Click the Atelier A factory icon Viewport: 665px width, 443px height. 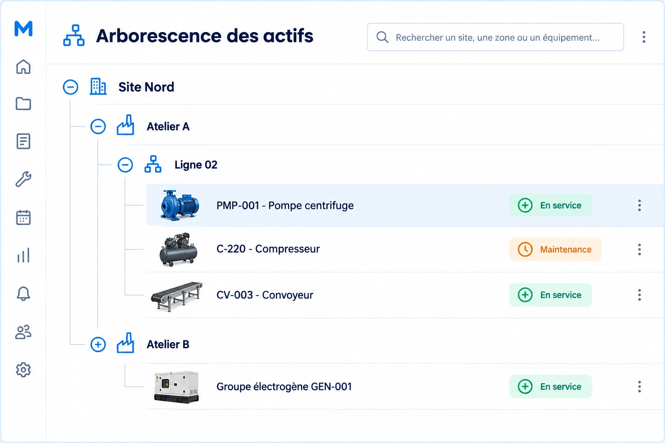(126, 125)
